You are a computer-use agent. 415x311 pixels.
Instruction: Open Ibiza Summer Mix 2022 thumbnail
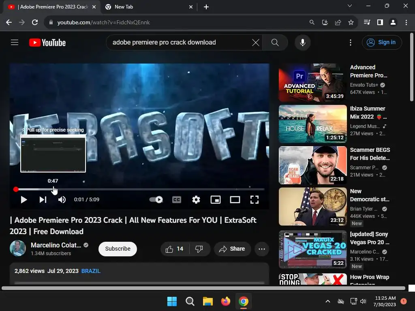313,124
